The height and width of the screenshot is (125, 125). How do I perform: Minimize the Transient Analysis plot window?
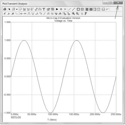point(105,3)
